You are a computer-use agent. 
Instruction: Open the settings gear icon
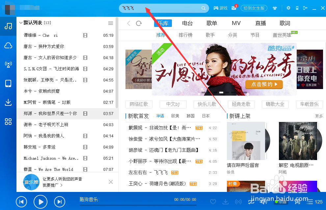click(288, 8)
